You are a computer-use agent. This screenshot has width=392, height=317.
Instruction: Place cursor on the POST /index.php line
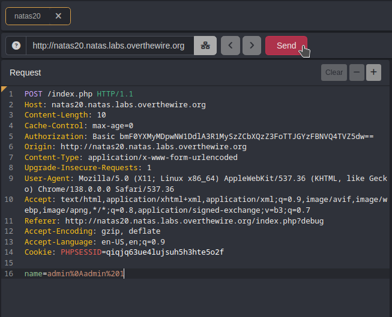(78, 94)
